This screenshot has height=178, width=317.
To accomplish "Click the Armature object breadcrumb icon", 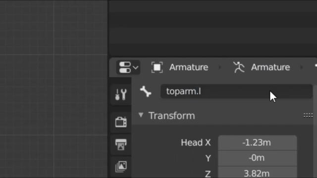I will coord(157,67).
